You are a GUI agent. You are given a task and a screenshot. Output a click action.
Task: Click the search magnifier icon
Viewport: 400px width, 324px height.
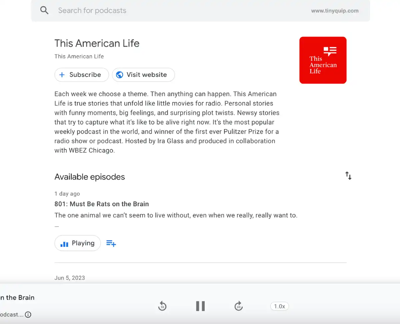coord(44,10)
